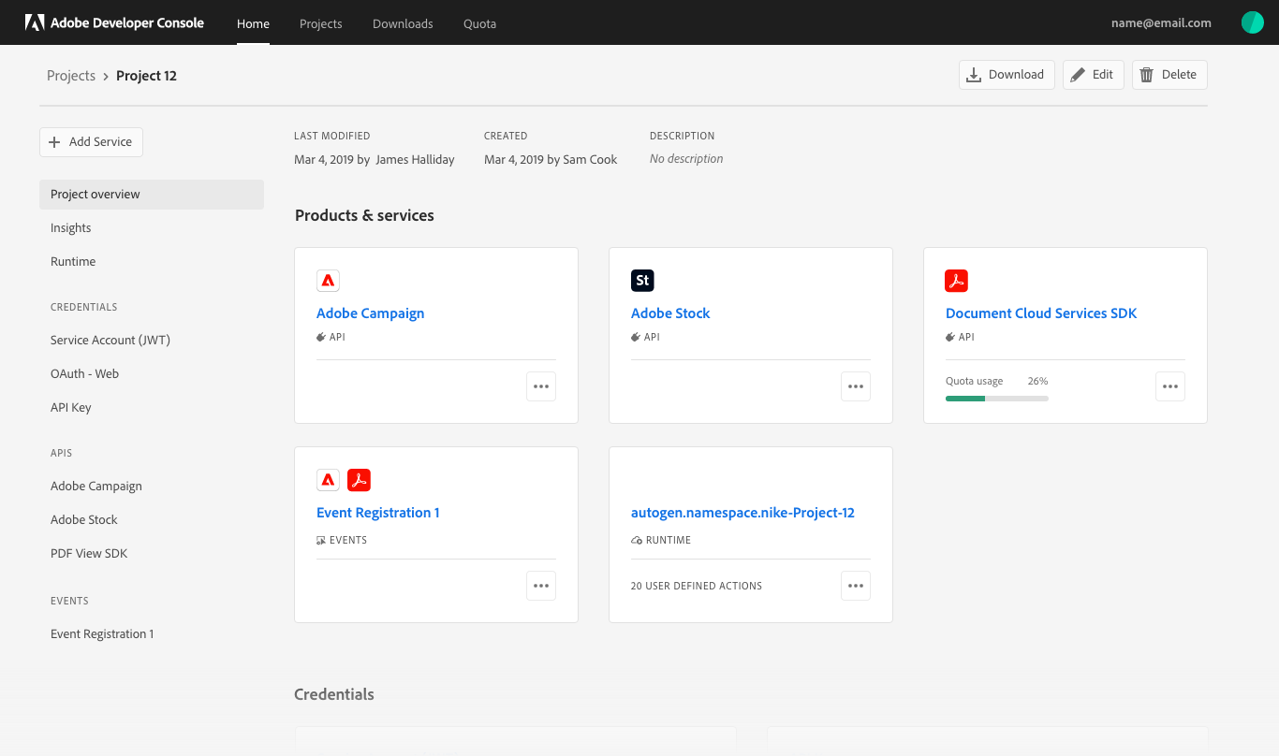Viewport: 1279px width, 756px height.
Task: Click the Adobe logo in the top navigation bar
Action: [x=35, y=22]
